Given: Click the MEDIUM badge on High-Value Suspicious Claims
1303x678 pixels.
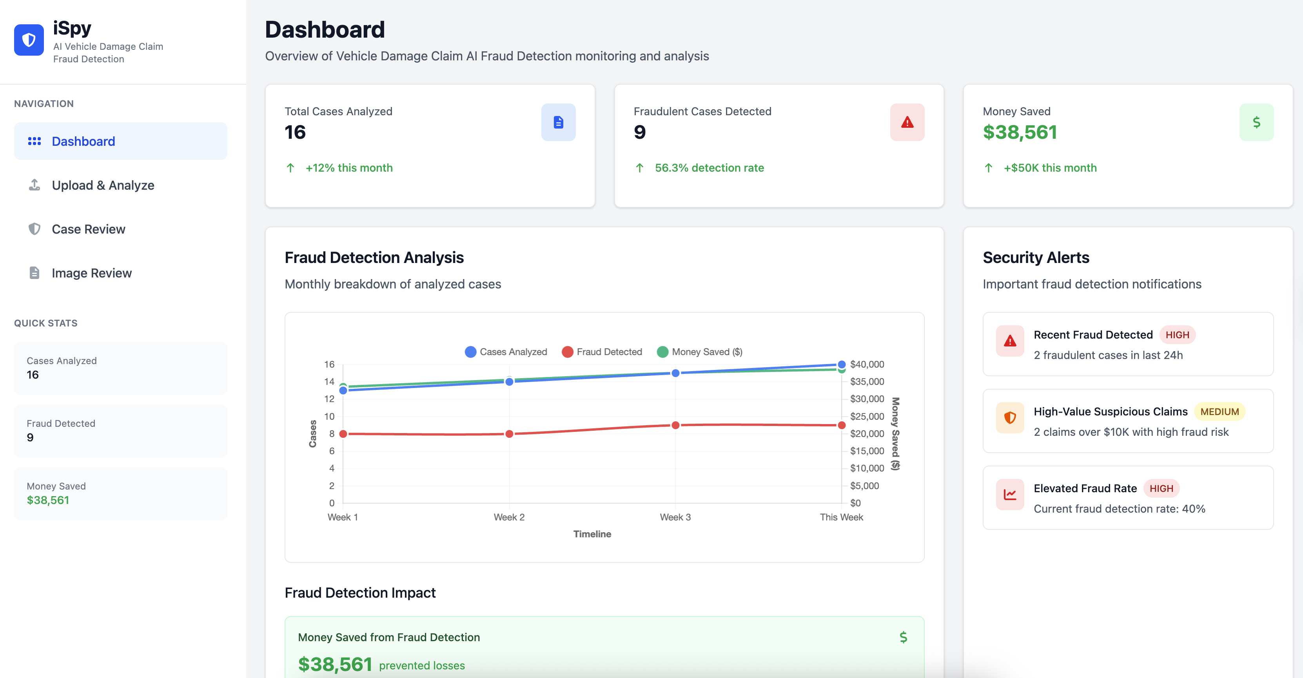Looking at the screenshot, I should [1219, 412].
